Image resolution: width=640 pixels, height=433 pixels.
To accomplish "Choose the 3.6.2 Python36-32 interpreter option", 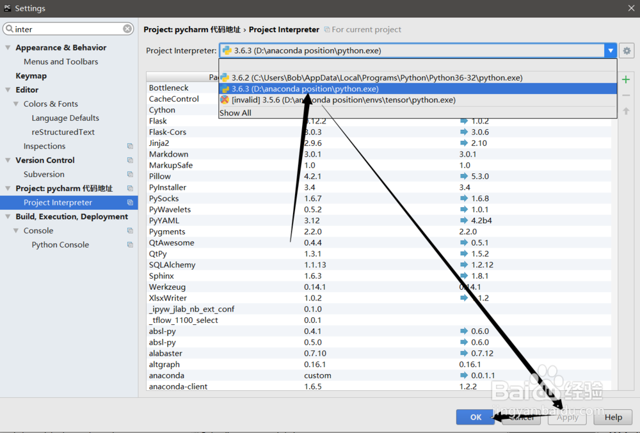I will (x=417, y=77).
